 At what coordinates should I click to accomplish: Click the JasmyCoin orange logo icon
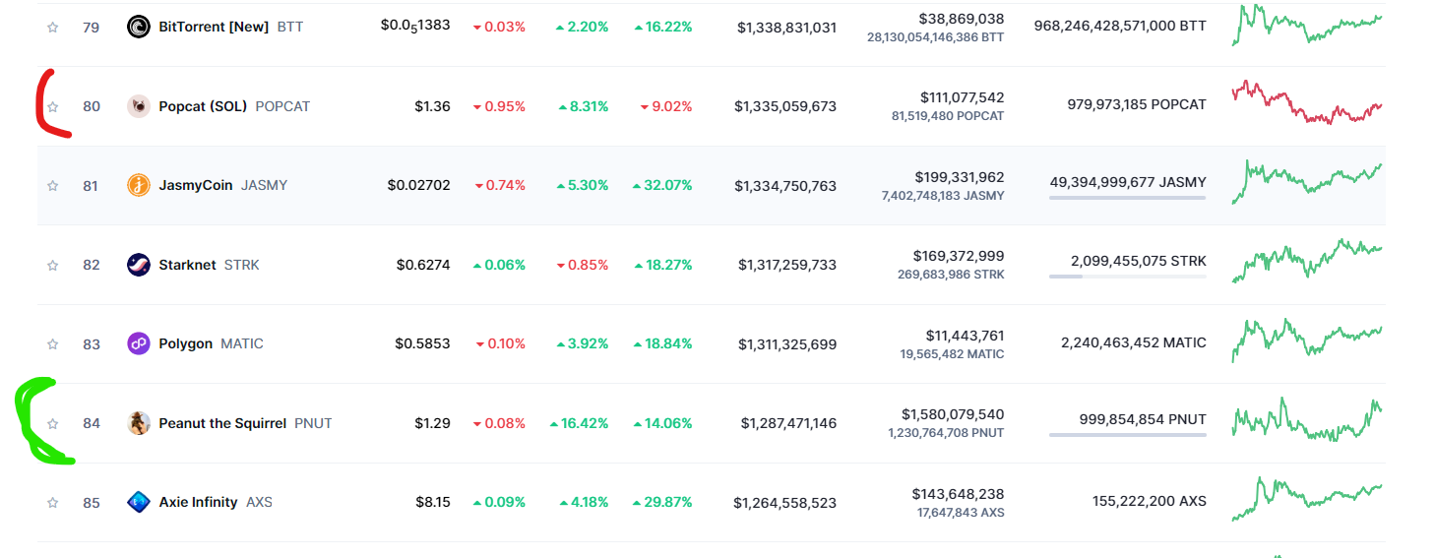[139, 185]
